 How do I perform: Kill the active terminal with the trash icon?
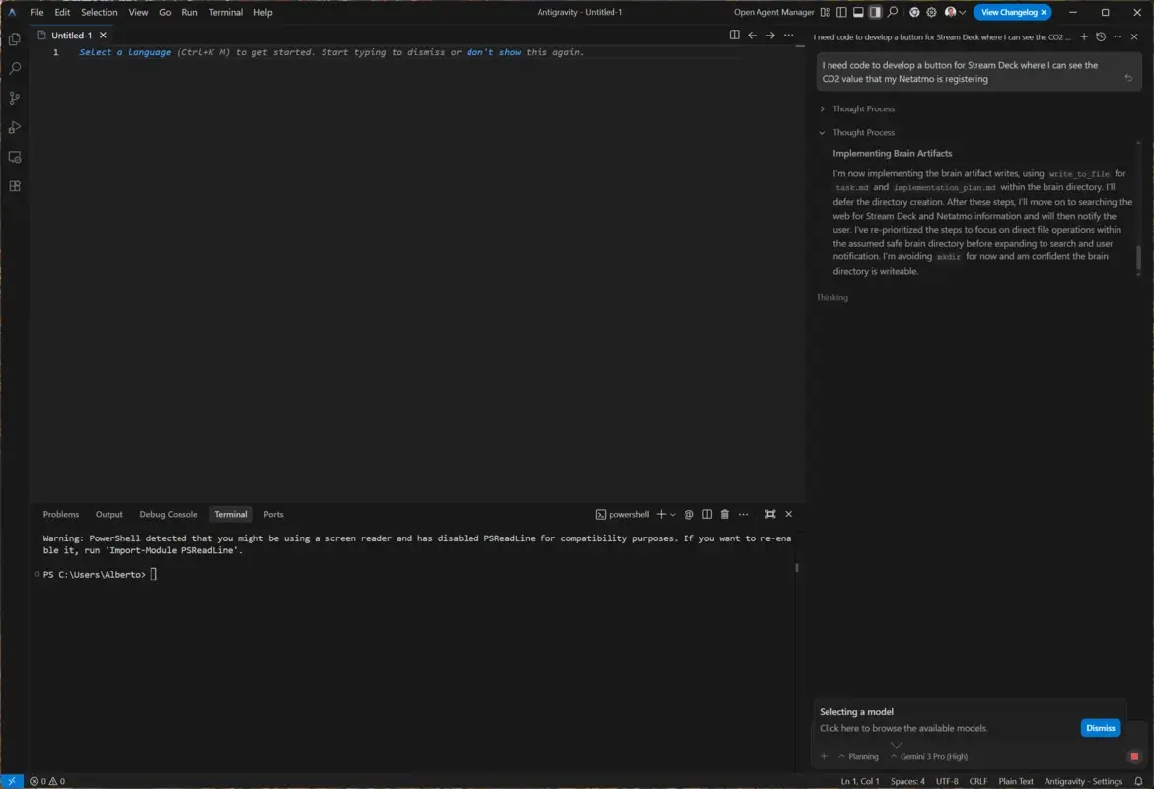(726, 514)
